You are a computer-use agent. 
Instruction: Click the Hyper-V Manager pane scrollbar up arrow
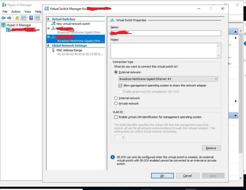(x=241, y=31)
